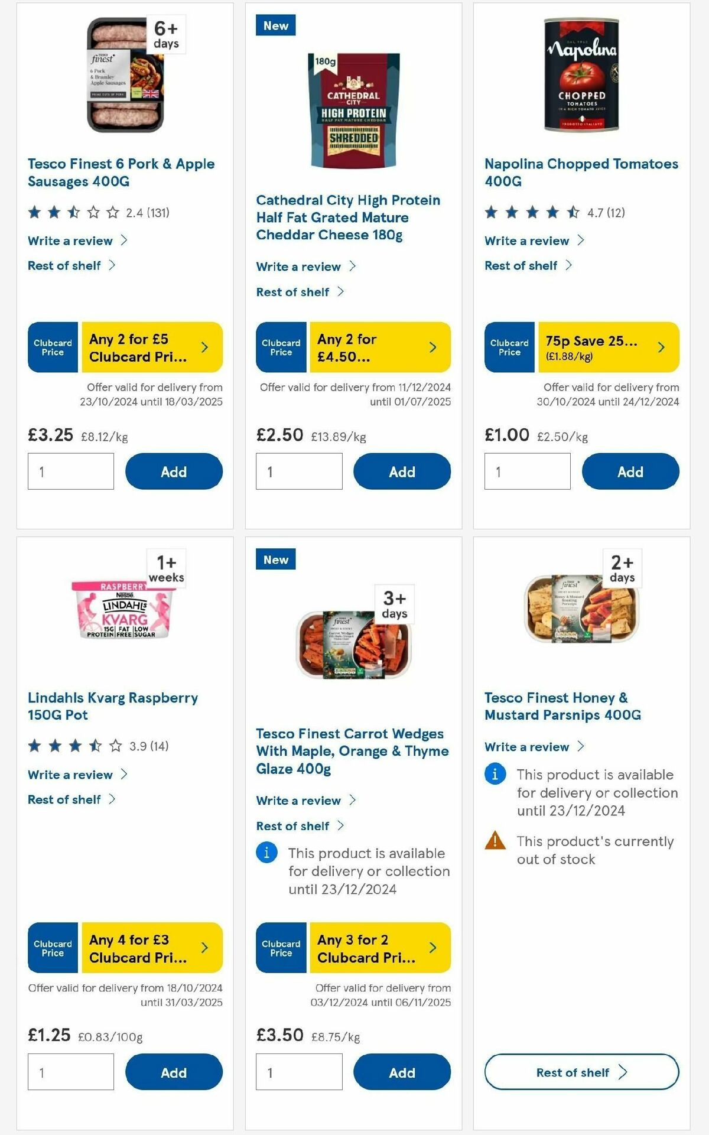Click the info icon on Carrot Wedges availability
The width and height of the screenshot is (709, 1135).
click(x=265, y=853)
